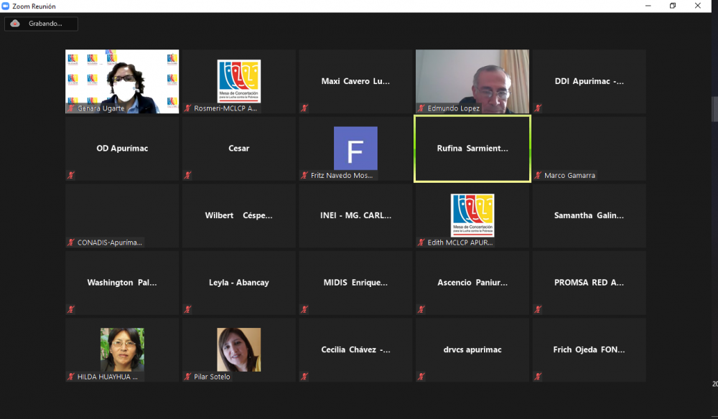Click the Mesa de Concertación logo on Rosmeri's tile

pos(238,80)
